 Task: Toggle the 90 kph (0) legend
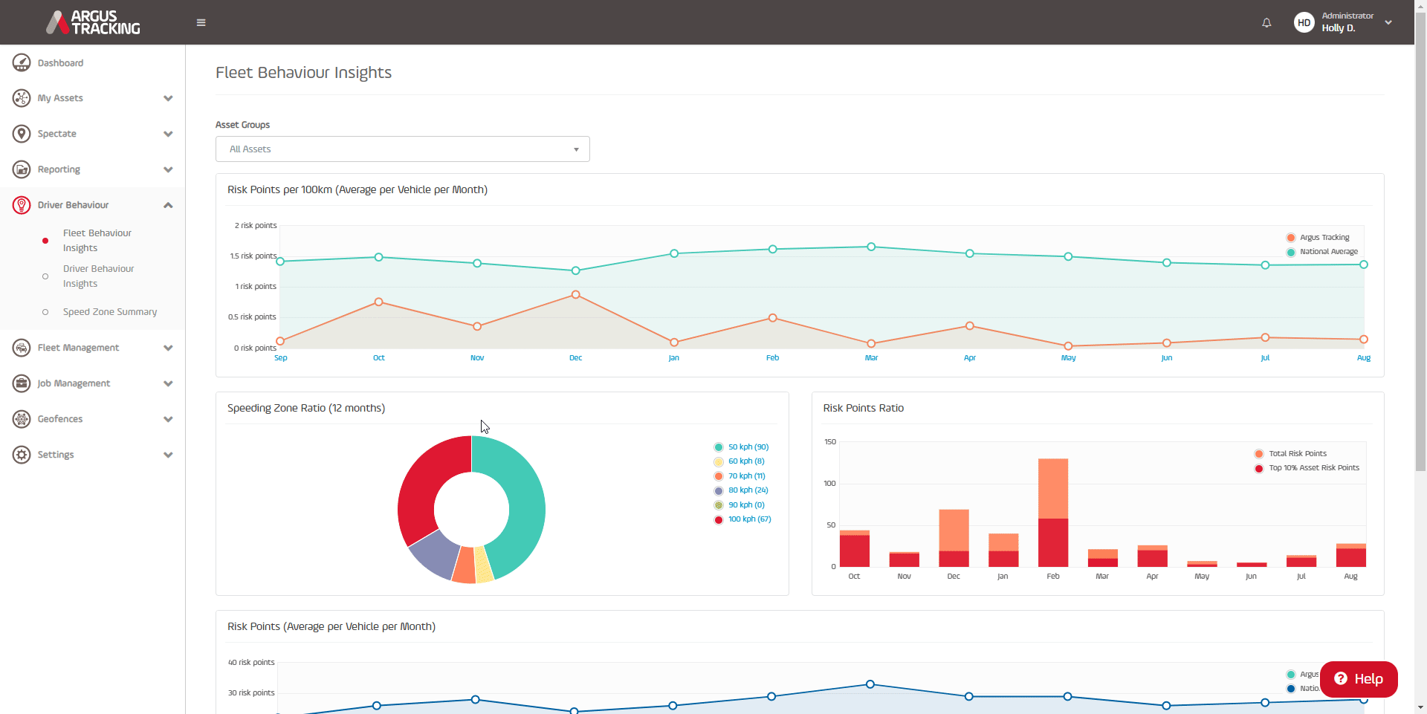[739, 505]
